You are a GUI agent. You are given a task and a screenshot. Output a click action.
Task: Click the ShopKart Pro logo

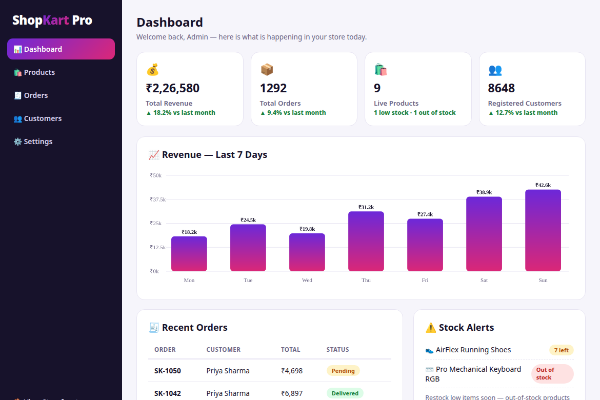click(52, 20)
